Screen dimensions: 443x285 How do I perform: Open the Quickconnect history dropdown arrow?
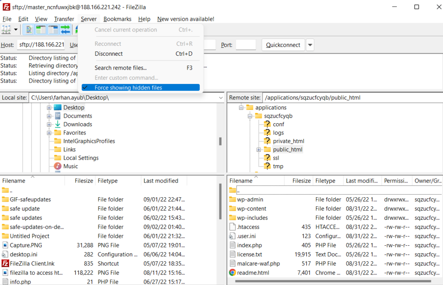coord(310,45)
